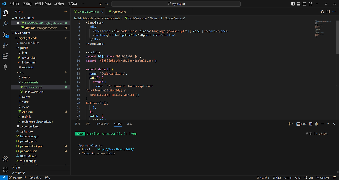Open the Manage gear icon

tap(5, 169)
